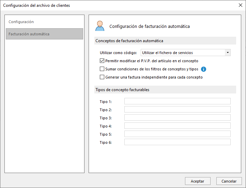Screen dimensions: 246x188
Task: Click the Tipo 3 input field
Action: point(178,117)
